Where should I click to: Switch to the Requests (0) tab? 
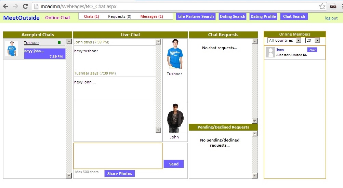click(119, 16)
